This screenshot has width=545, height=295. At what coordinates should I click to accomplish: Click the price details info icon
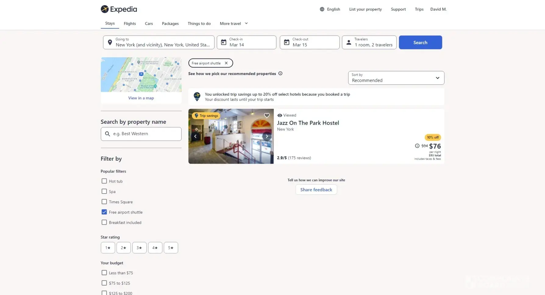click(x=417, y=146)
